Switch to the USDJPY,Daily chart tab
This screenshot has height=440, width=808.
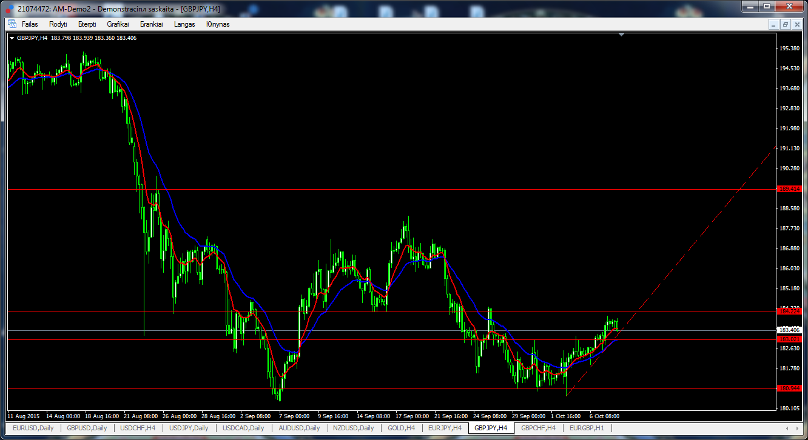pyautogui.click(x=189, y=428)
